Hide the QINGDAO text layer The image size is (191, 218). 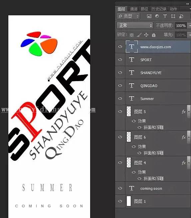pyautogui.click(x=120, y=85)
